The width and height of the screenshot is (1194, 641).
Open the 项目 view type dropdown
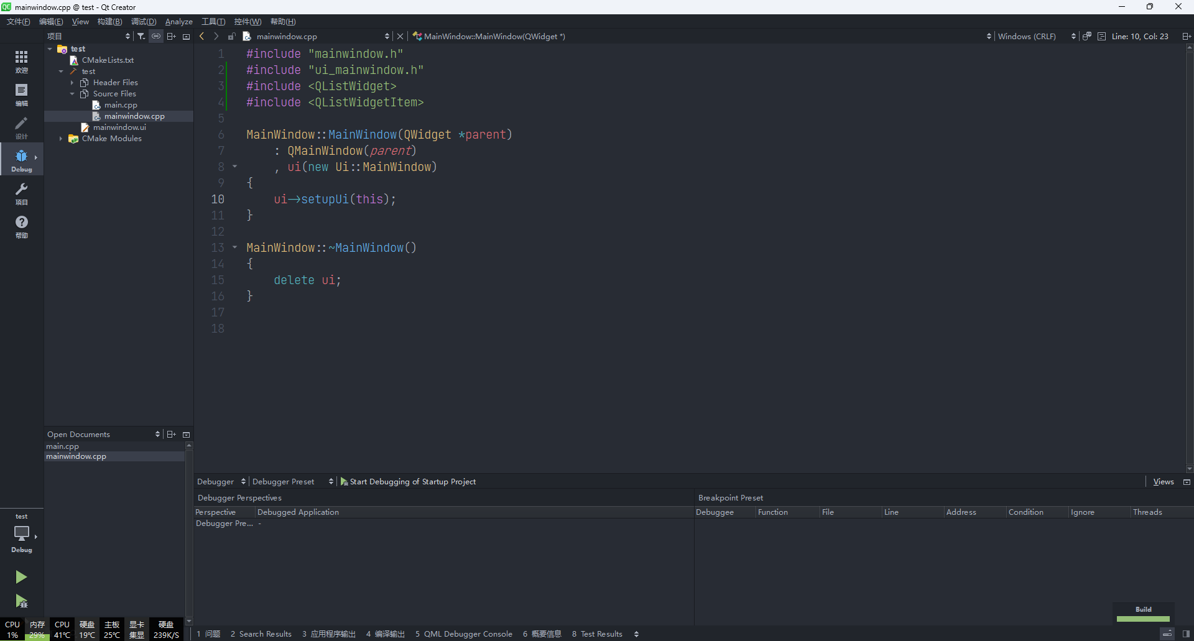tap(89, 36)
